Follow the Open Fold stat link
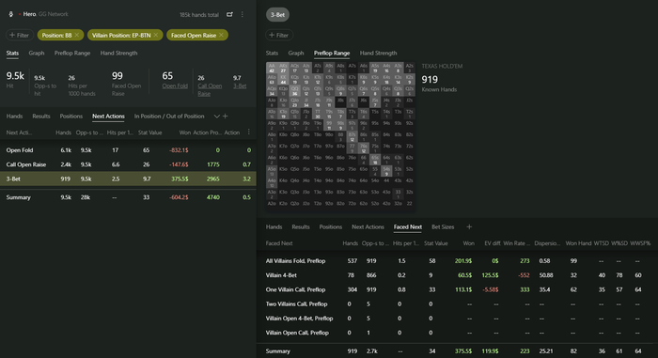 tap(175, 86)
